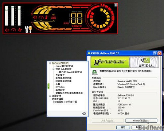Click the orange screwdriver icon
This screenshot has width=164, height=131.
pyautogui.click(x=30, y=29)
